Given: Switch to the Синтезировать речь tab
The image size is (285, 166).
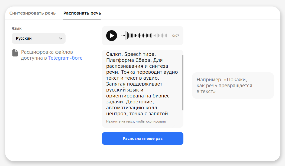Looking at the screenshot, I should point(33,13).
